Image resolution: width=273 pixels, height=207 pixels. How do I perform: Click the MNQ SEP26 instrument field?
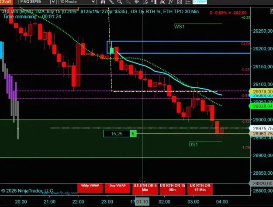(x=35, y=2)
